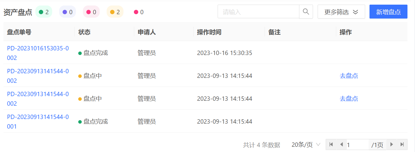415x152 pixels.
Task: Click 去盘点 in the second row
Action: click(x=349, y=76)
